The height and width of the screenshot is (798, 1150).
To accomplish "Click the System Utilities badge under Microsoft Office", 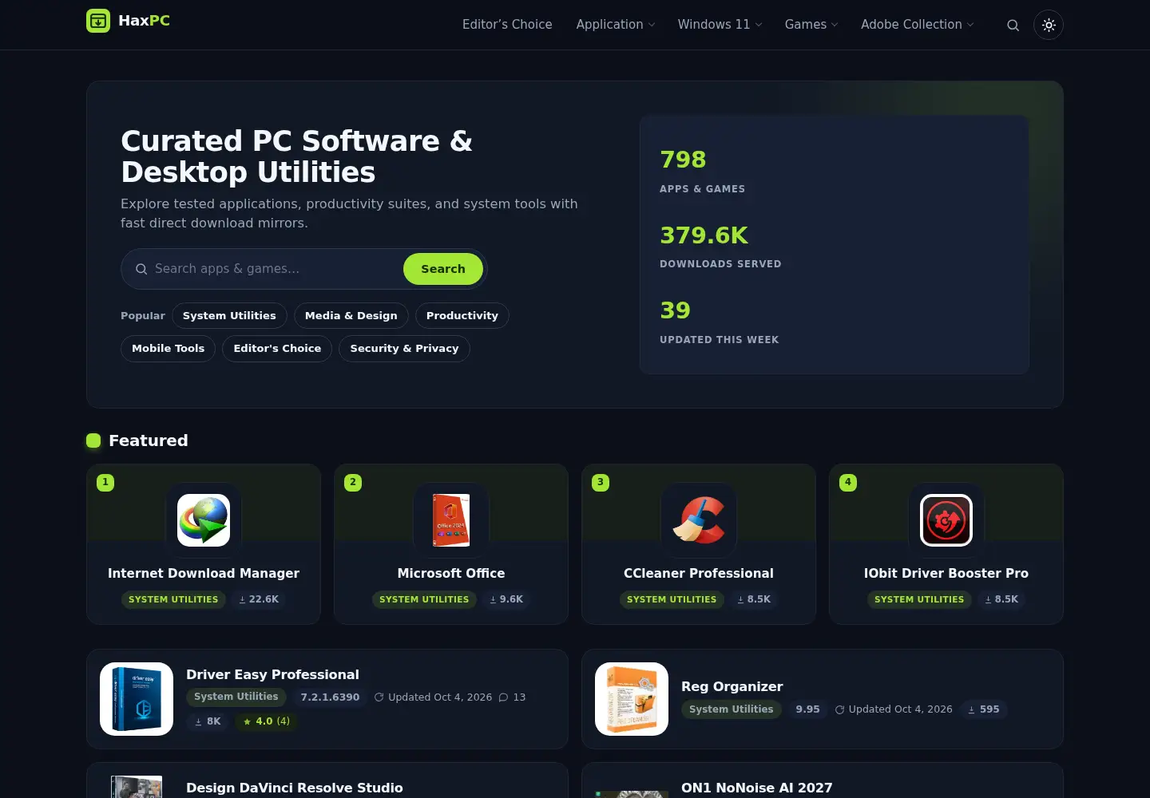I will (424, 599).
